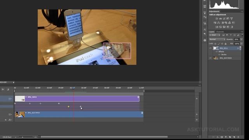Viewport: 249px width, 140px height.
Task: Click timeline zoom slider handle
Action: [23, 137]
